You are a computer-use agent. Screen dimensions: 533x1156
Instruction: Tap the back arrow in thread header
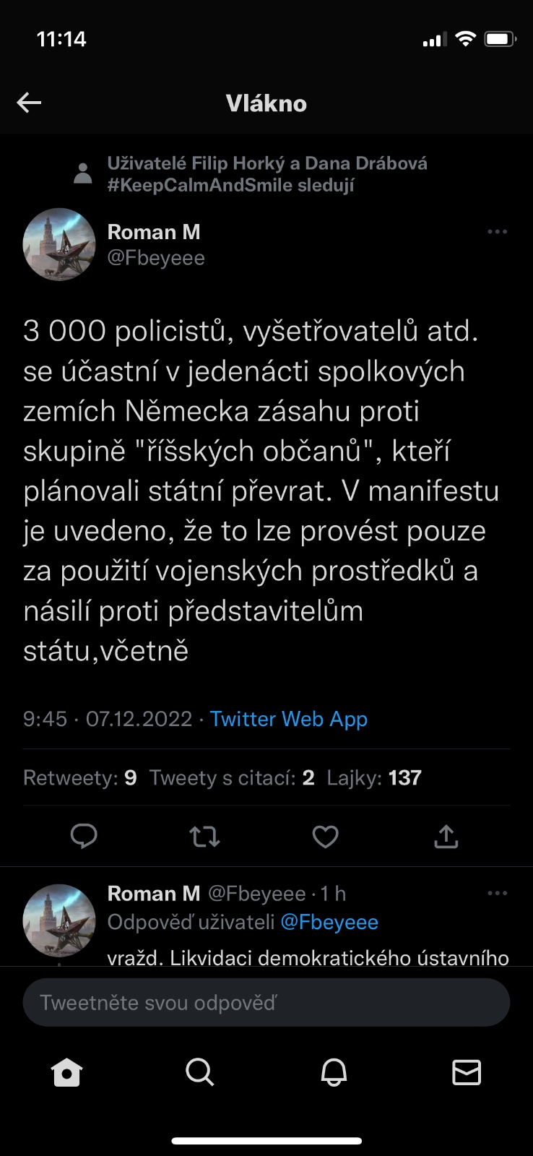[x=29, y=103]
